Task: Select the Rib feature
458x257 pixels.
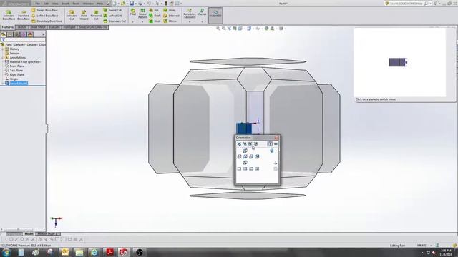Action: click(154, 10)
